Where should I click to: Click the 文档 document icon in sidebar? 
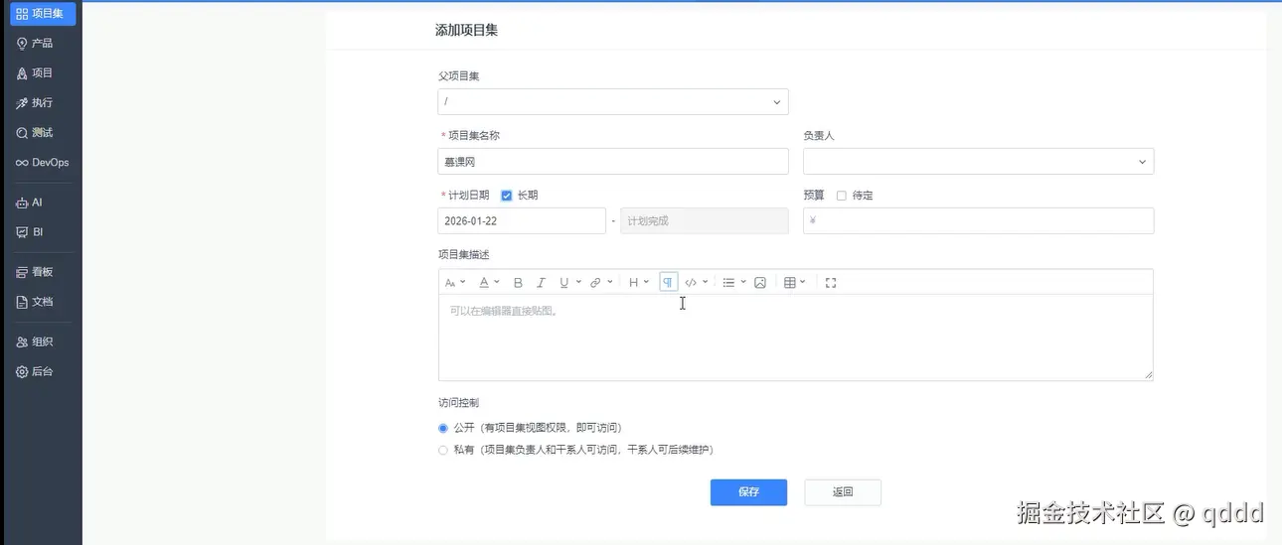(22, 302)
